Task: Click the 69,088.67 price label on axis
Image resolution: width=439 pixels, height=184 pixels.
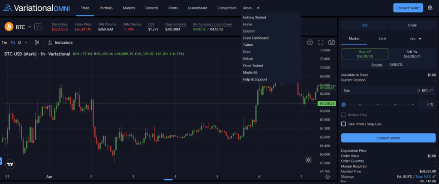Action: [326, 87]
